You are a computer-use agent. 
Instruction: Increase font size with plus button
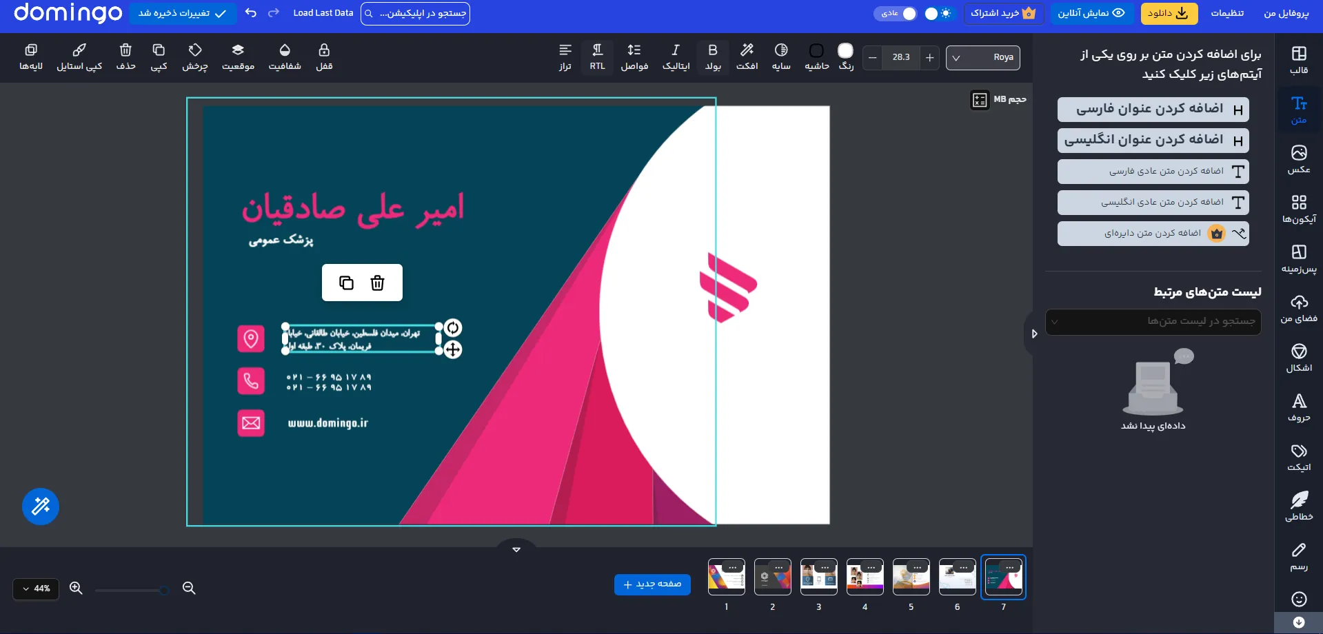(929, 57)
